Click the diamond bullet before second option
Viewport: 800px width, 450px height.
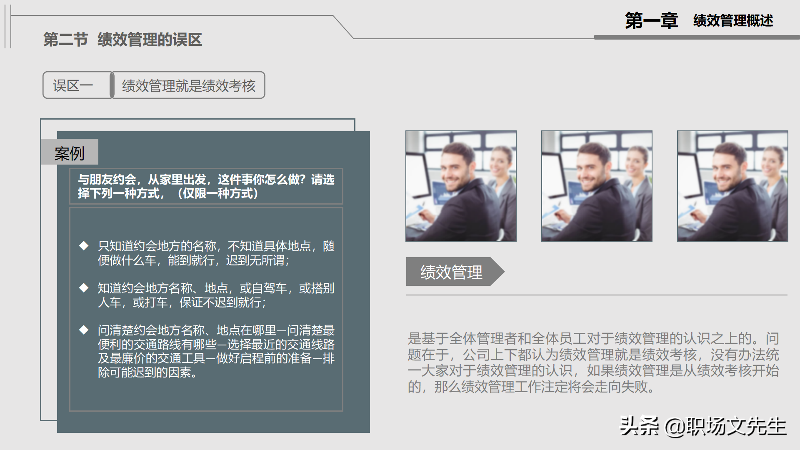tap(83, 288)
